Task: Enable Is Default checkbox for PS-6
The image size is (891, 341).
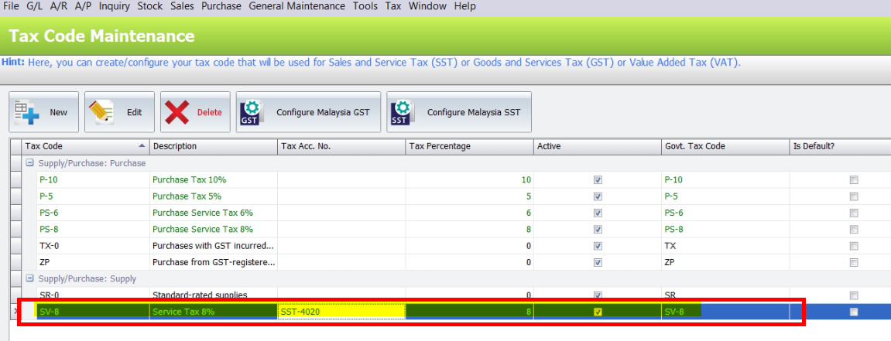Action: pos(854,213)
